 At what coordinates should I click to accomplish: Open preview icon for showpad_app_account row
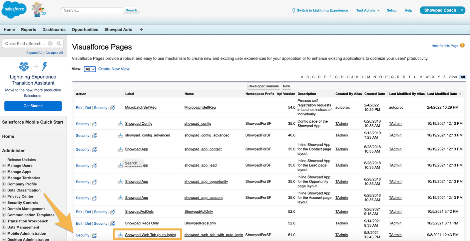tap(95, 198)
